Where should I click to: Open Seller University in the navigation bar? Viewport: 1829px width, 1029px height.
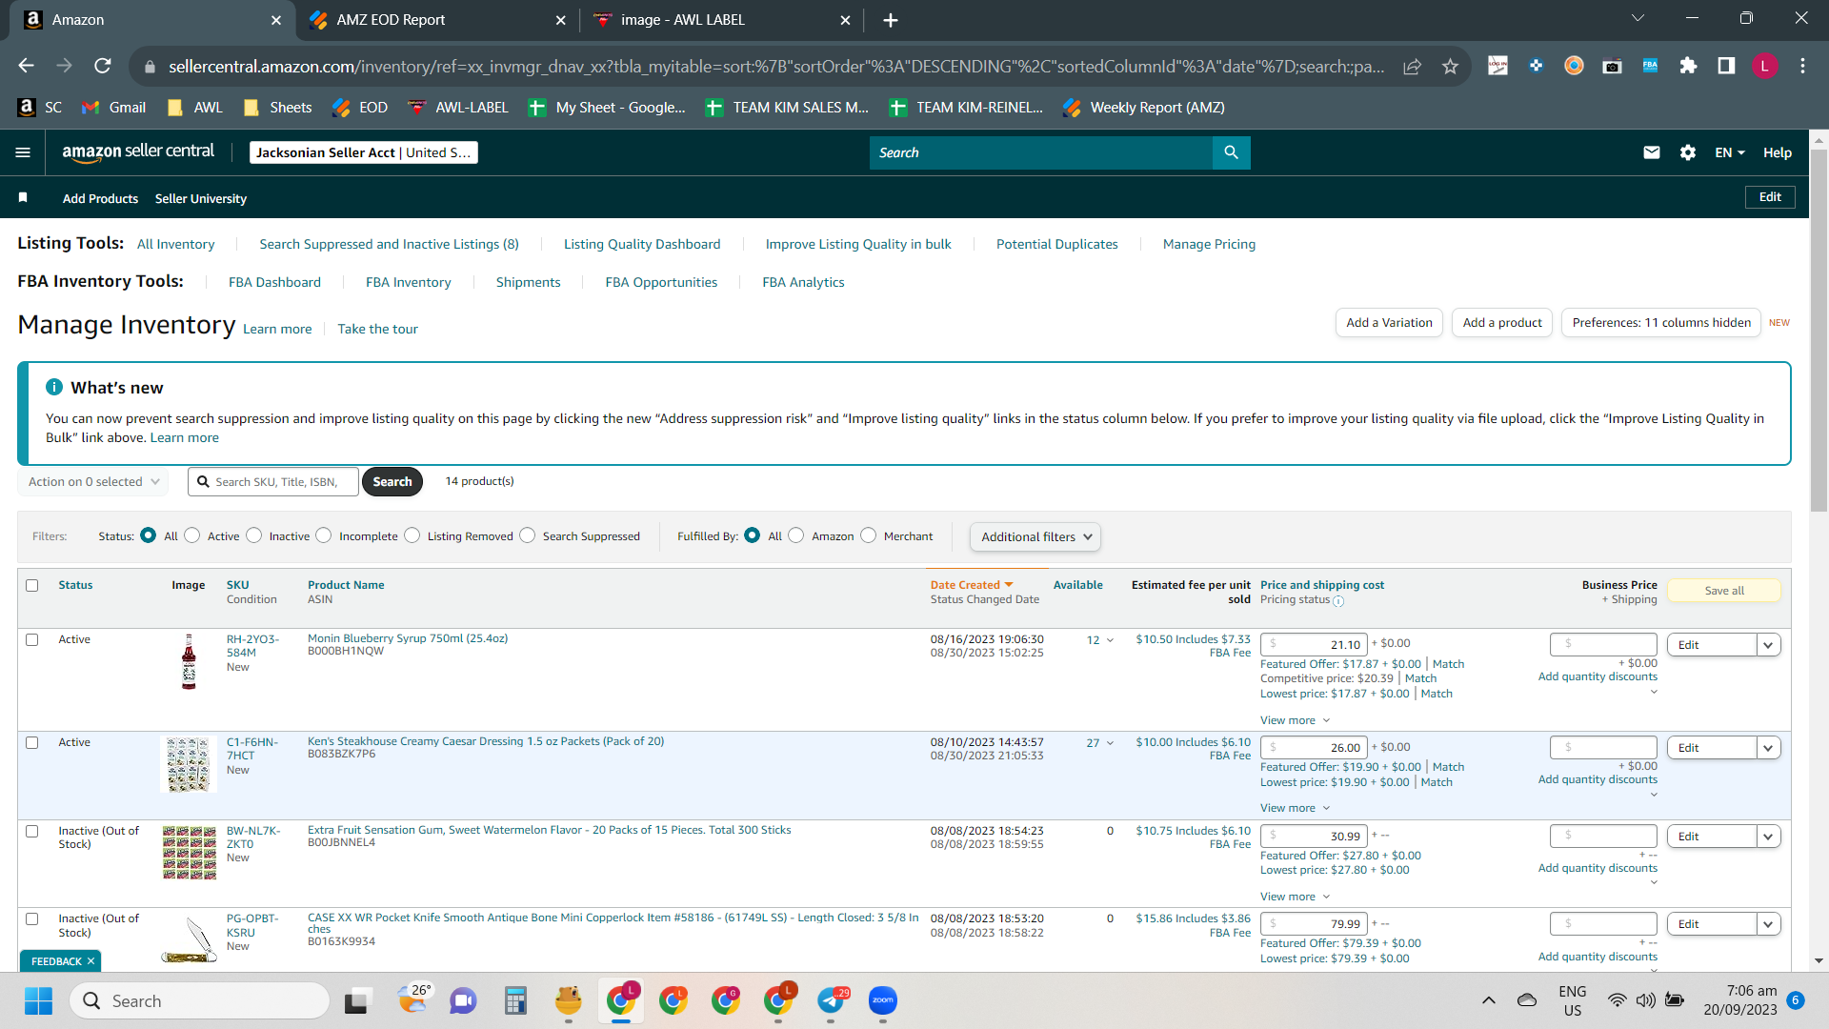point(201,198)
